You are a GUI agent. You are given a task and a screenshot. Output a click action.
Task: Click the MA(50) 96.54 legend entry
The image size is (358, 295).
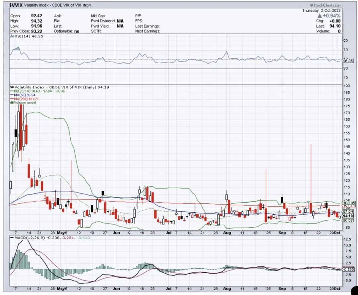tap(23, 95)
